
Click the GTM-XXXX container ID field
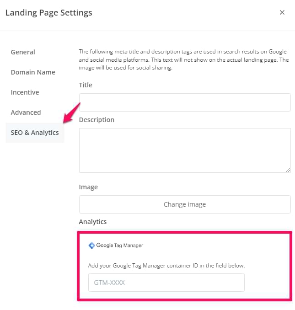click(x=166, y=283)
